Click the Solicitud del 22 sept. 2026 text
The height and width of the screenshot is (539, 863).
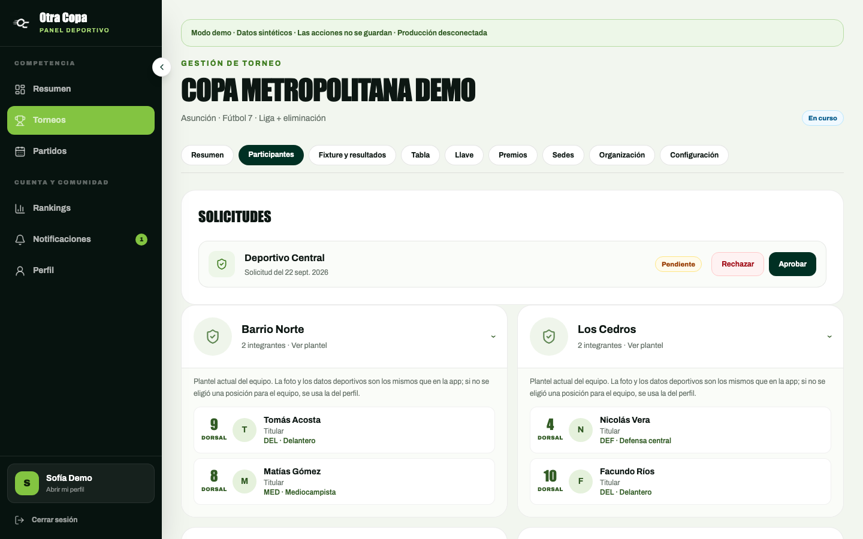coord(286,272)
